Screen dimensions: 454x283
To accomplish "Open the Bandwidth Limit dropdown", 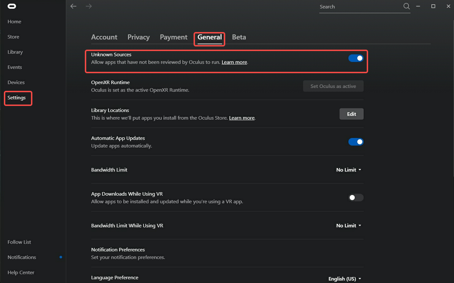I will click(x=349, y=170).
